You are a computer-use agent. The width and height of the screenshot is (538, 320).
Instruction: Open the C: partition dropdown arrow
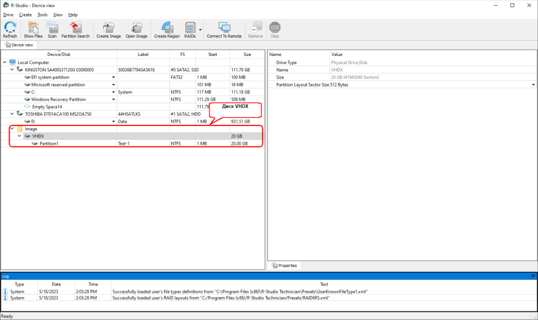click(113, 92)
